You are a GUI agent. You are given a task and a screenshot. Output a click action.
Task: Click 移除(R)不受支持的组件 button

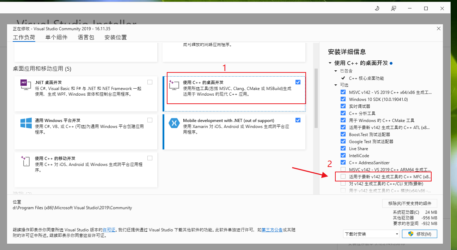click(410, 203)
